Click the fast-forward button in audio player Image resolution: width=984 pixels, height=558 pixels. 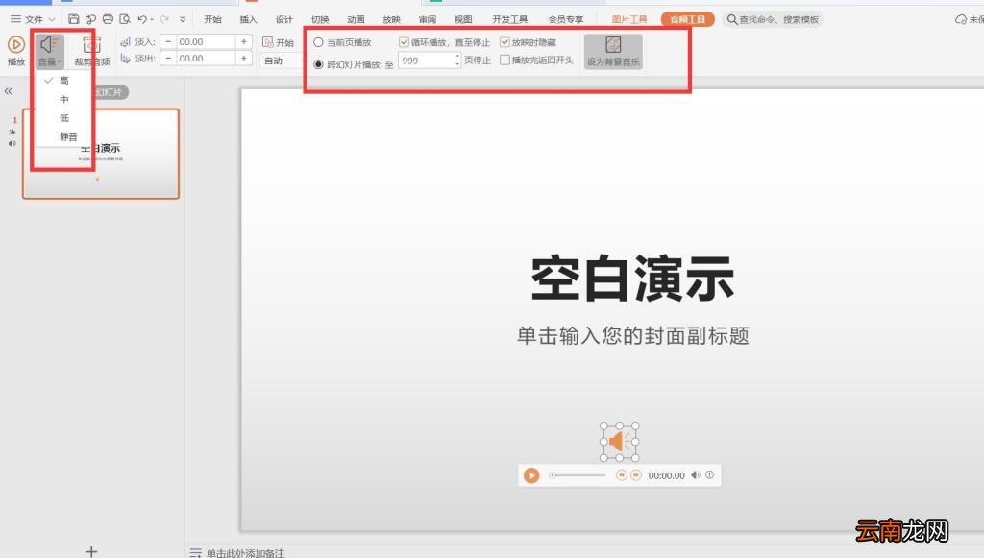636,475
